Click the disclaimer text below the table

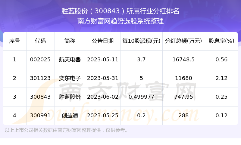66,130
